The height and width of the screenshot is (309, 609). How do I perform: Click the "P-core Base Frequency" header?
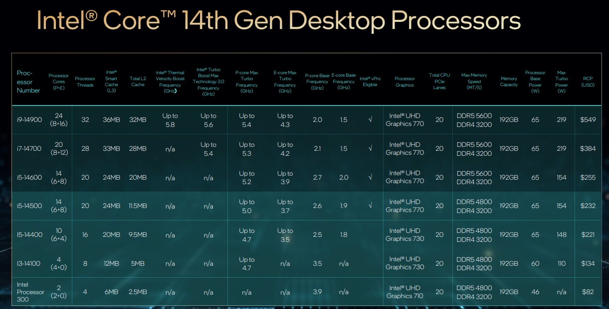(317, 82)
